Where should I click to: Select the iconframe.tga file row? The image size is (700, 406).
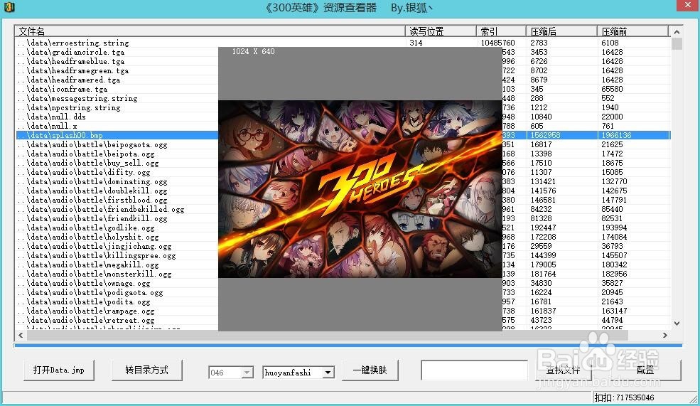click(343, 90)
